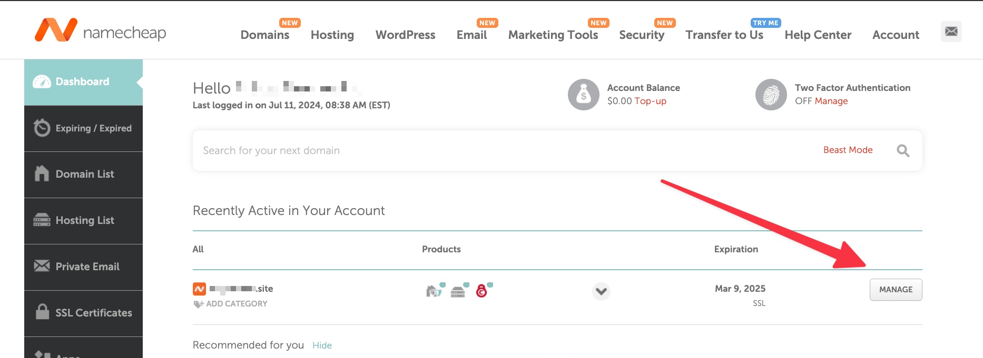The image size is (983, 358).
Task: Expand the .site domain row chevron
Action: (601, 291)
